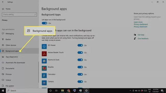This screenshot has width=166, height=93.
Task: Show hidden system tray icons
Action: pyautogui.click(x=130, y=90)
